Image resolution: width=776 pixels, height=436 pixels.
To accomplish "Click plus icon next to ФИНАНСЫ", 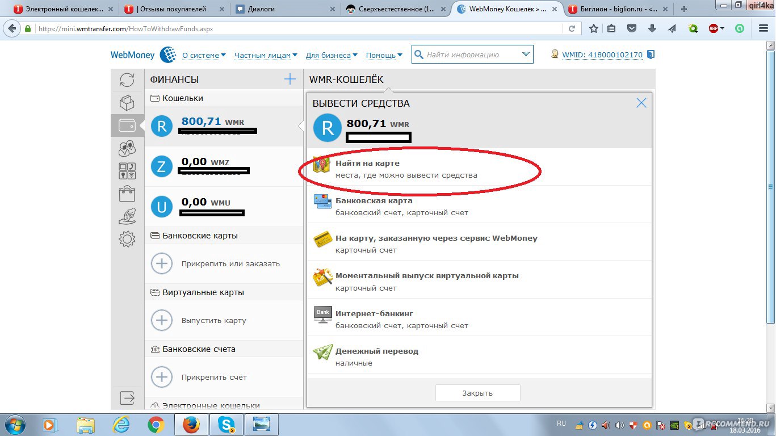I will coord(290,79).
